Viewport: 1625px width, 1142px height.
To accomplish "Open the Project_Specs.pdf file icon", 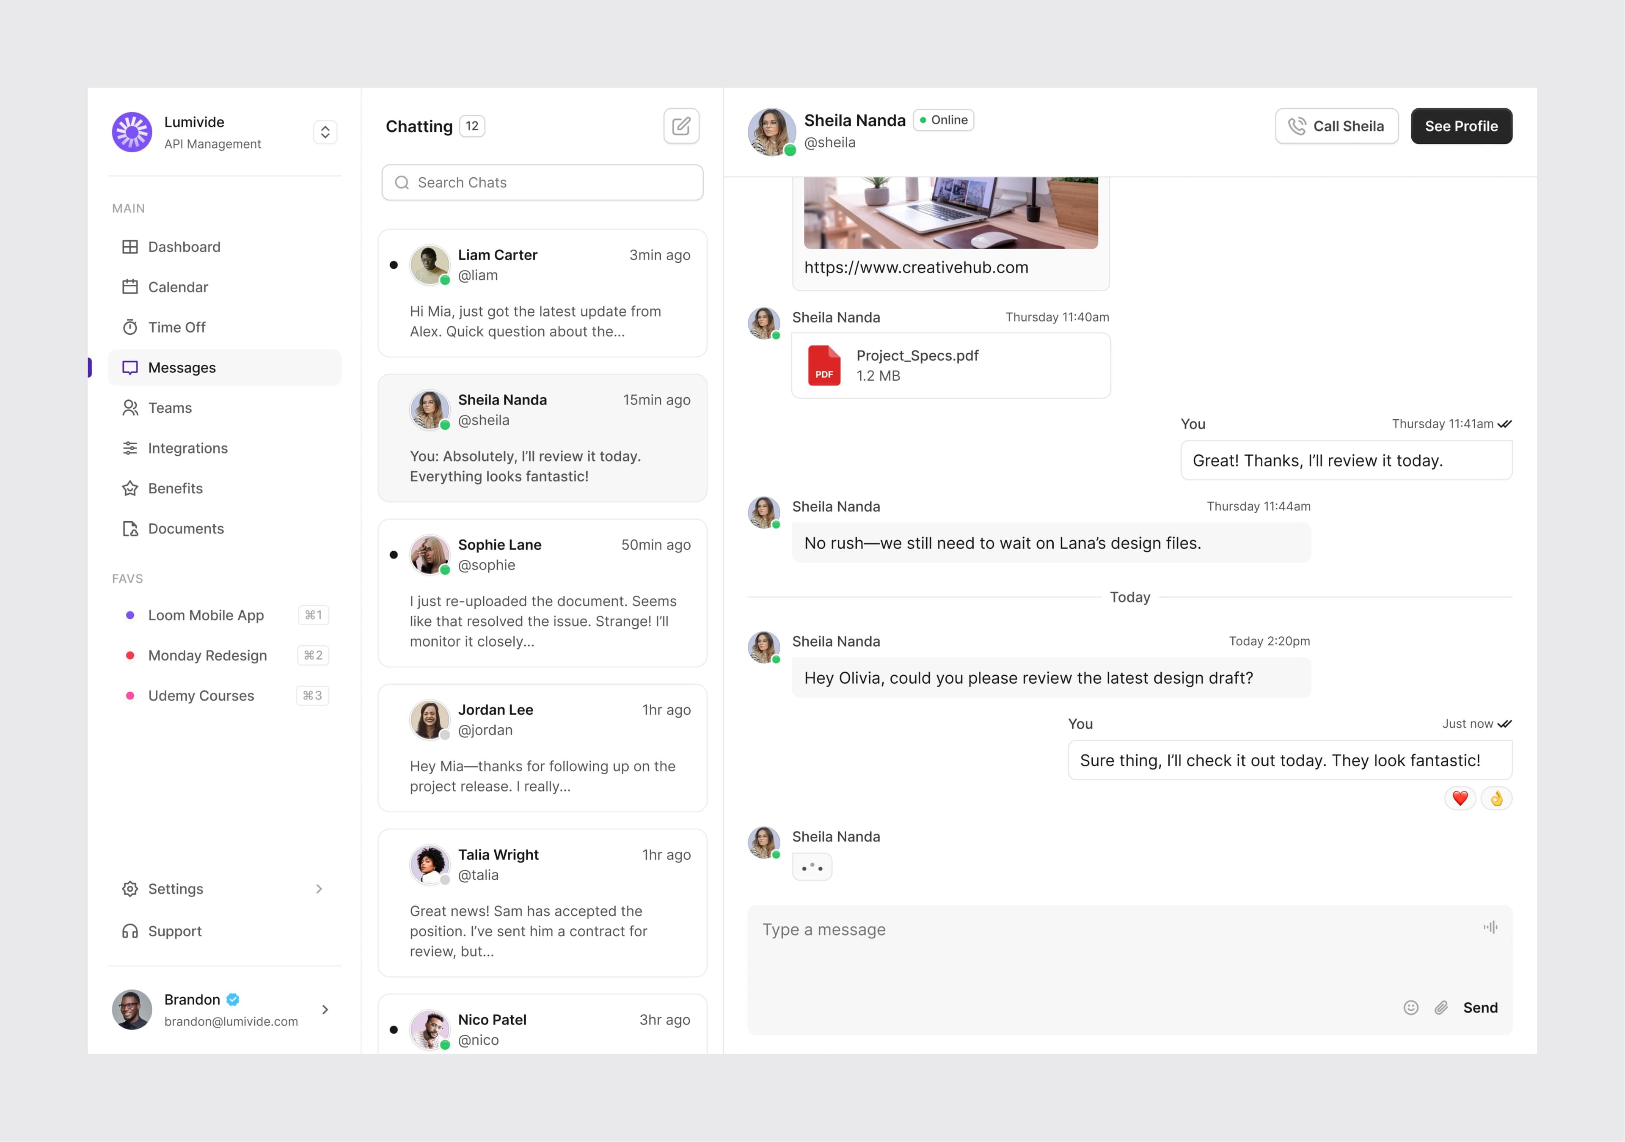I will (x=824, y=365).
